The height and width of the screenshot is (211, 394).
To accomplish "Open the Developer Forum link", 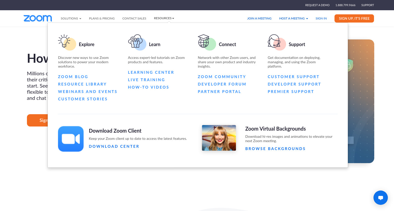I will pyautogui.click(x=222, y=84).
